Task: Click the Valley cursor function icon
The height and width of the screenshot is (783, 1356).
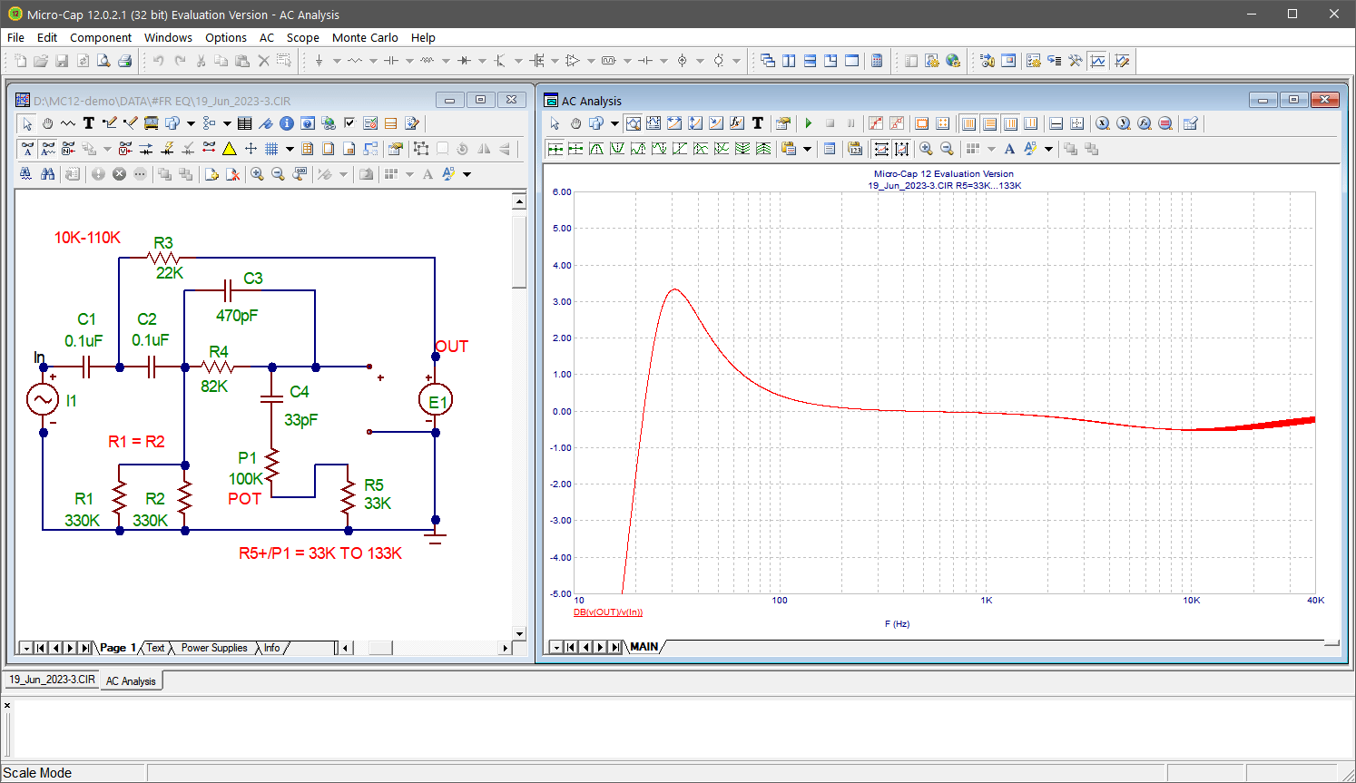Action: click(x=617, y=149)
